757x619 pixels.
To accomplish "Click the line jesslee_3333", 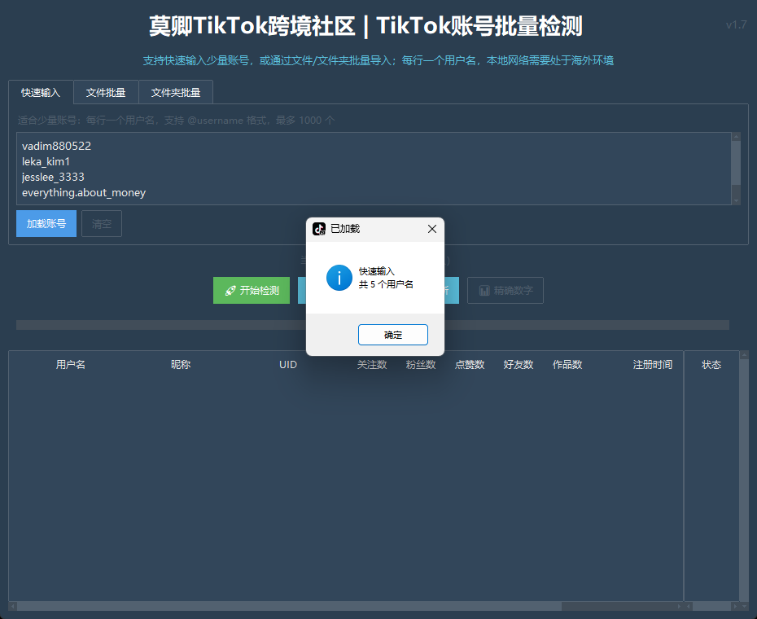I will tap(53, 177).
